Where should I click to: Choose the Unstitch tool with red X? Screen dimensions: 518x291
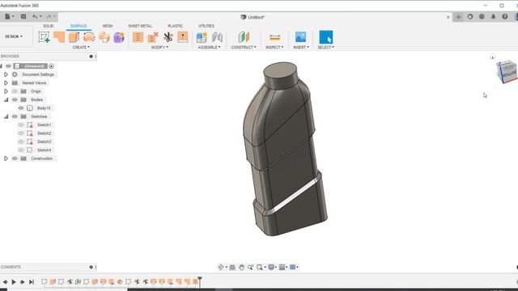pos(153,37)
